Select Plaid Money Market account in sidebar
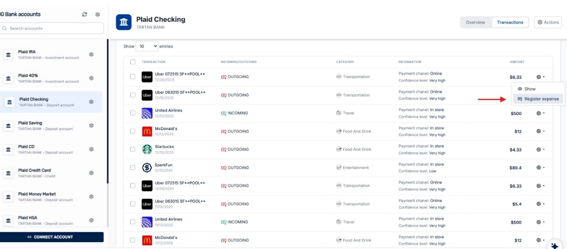The height and width of the screenshot is (249, 567). pyautogui.click(x=37, y=196)
